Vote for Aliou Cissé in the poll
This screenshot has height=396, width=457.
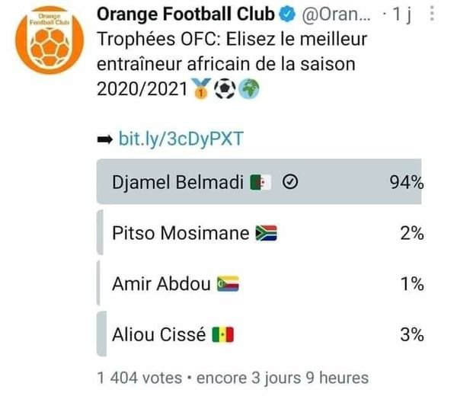pyautogui.click(x=259, y=334)
